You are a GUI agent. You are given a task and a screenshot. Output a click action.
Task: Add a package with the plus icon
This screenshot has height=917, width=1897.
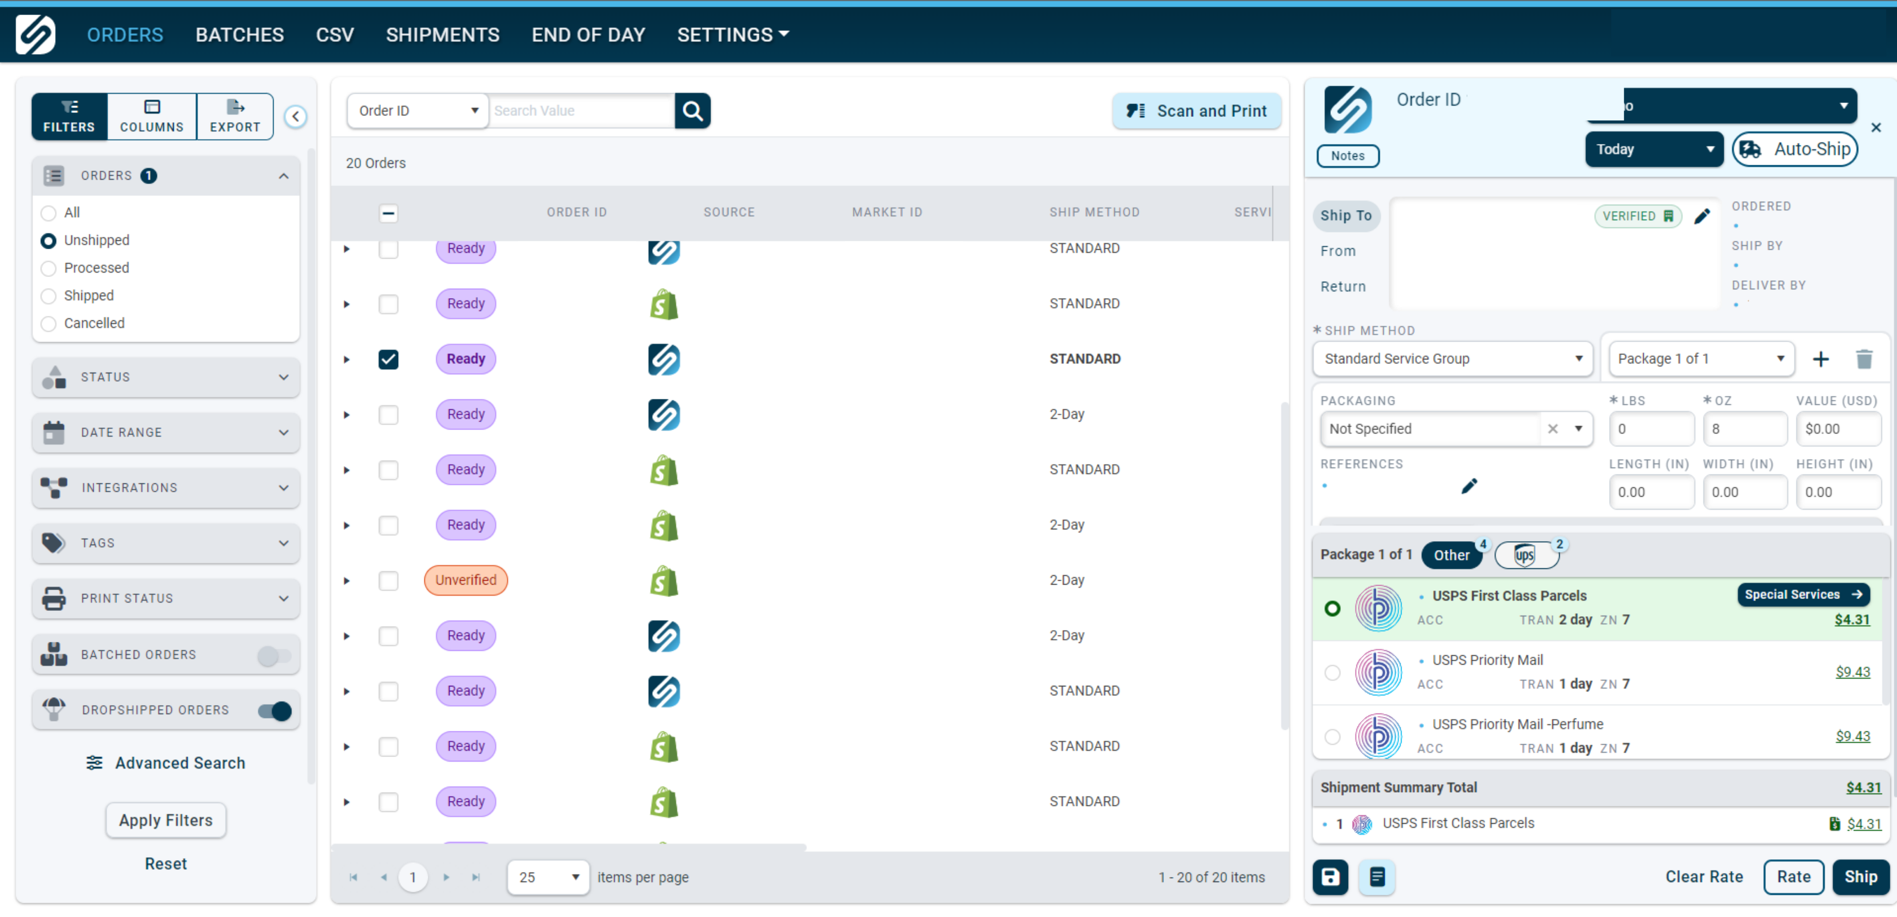click(1821, 359)
